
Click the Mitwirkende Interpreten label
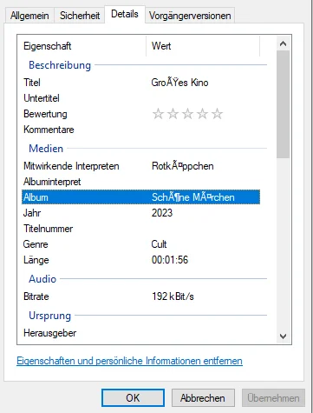pos(71,166)
